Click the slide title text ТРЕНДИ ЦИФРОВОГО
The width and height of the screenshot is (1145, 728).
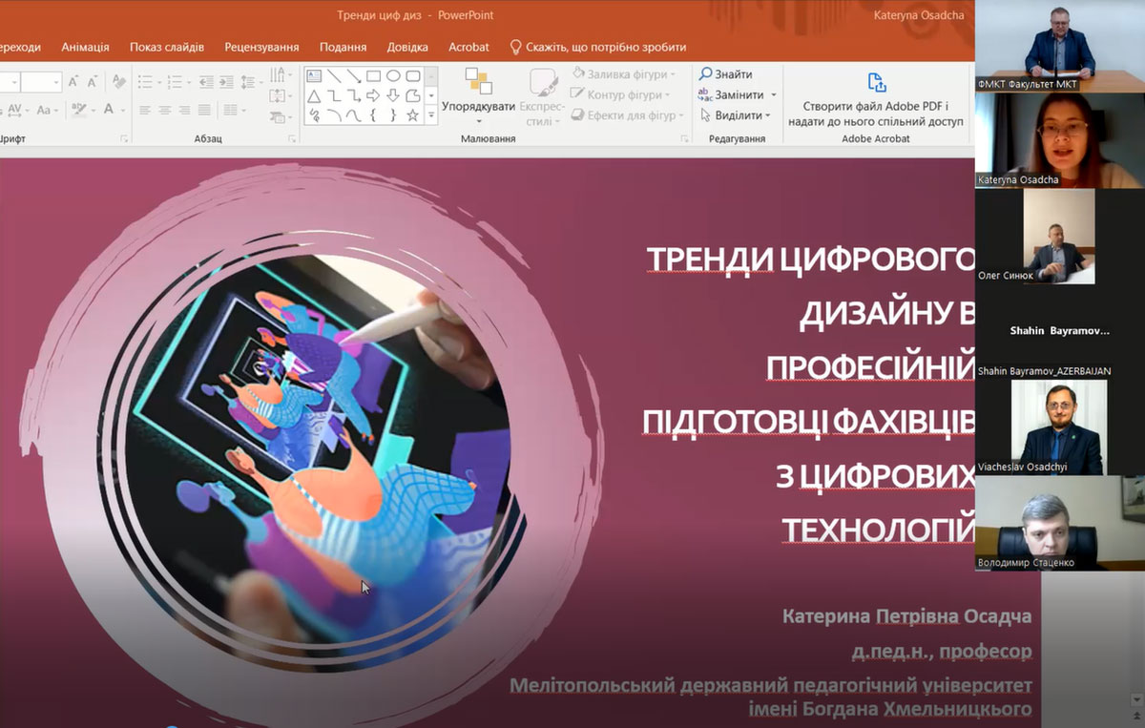click(810, 260)
